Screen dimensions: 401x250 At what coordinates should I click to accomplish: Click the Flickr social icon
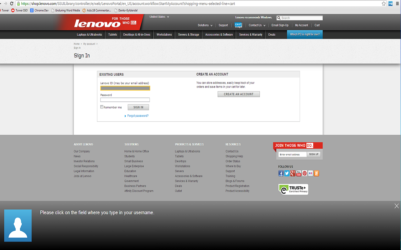pyautogui.click(x=310, y=173)
